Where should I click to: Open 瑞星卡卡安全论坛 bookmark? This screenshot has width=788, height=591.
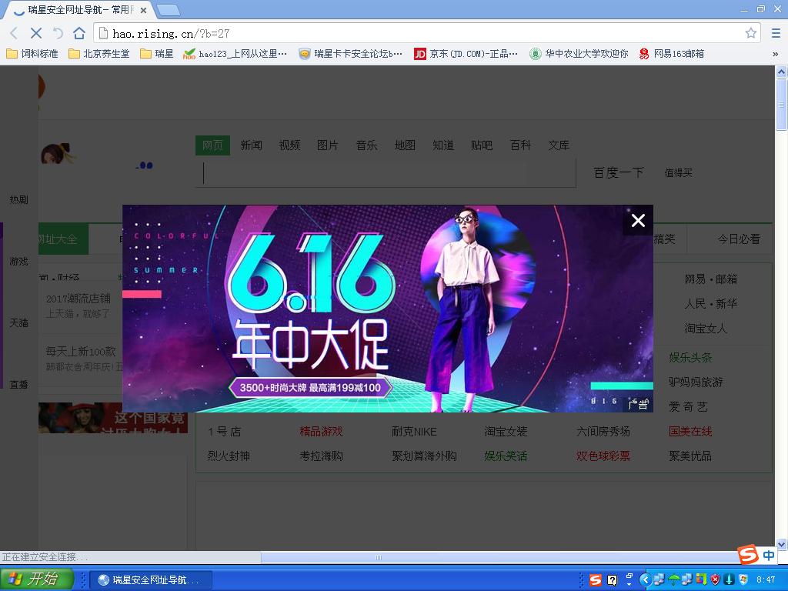click(x=351, y=53)
